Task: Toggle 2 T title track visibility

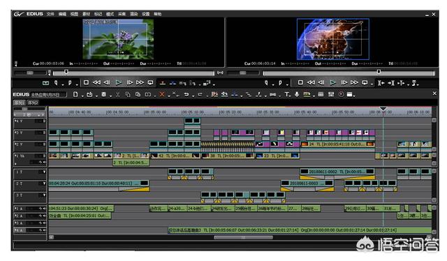Action: pyautogui.click(x=44, y=184)
